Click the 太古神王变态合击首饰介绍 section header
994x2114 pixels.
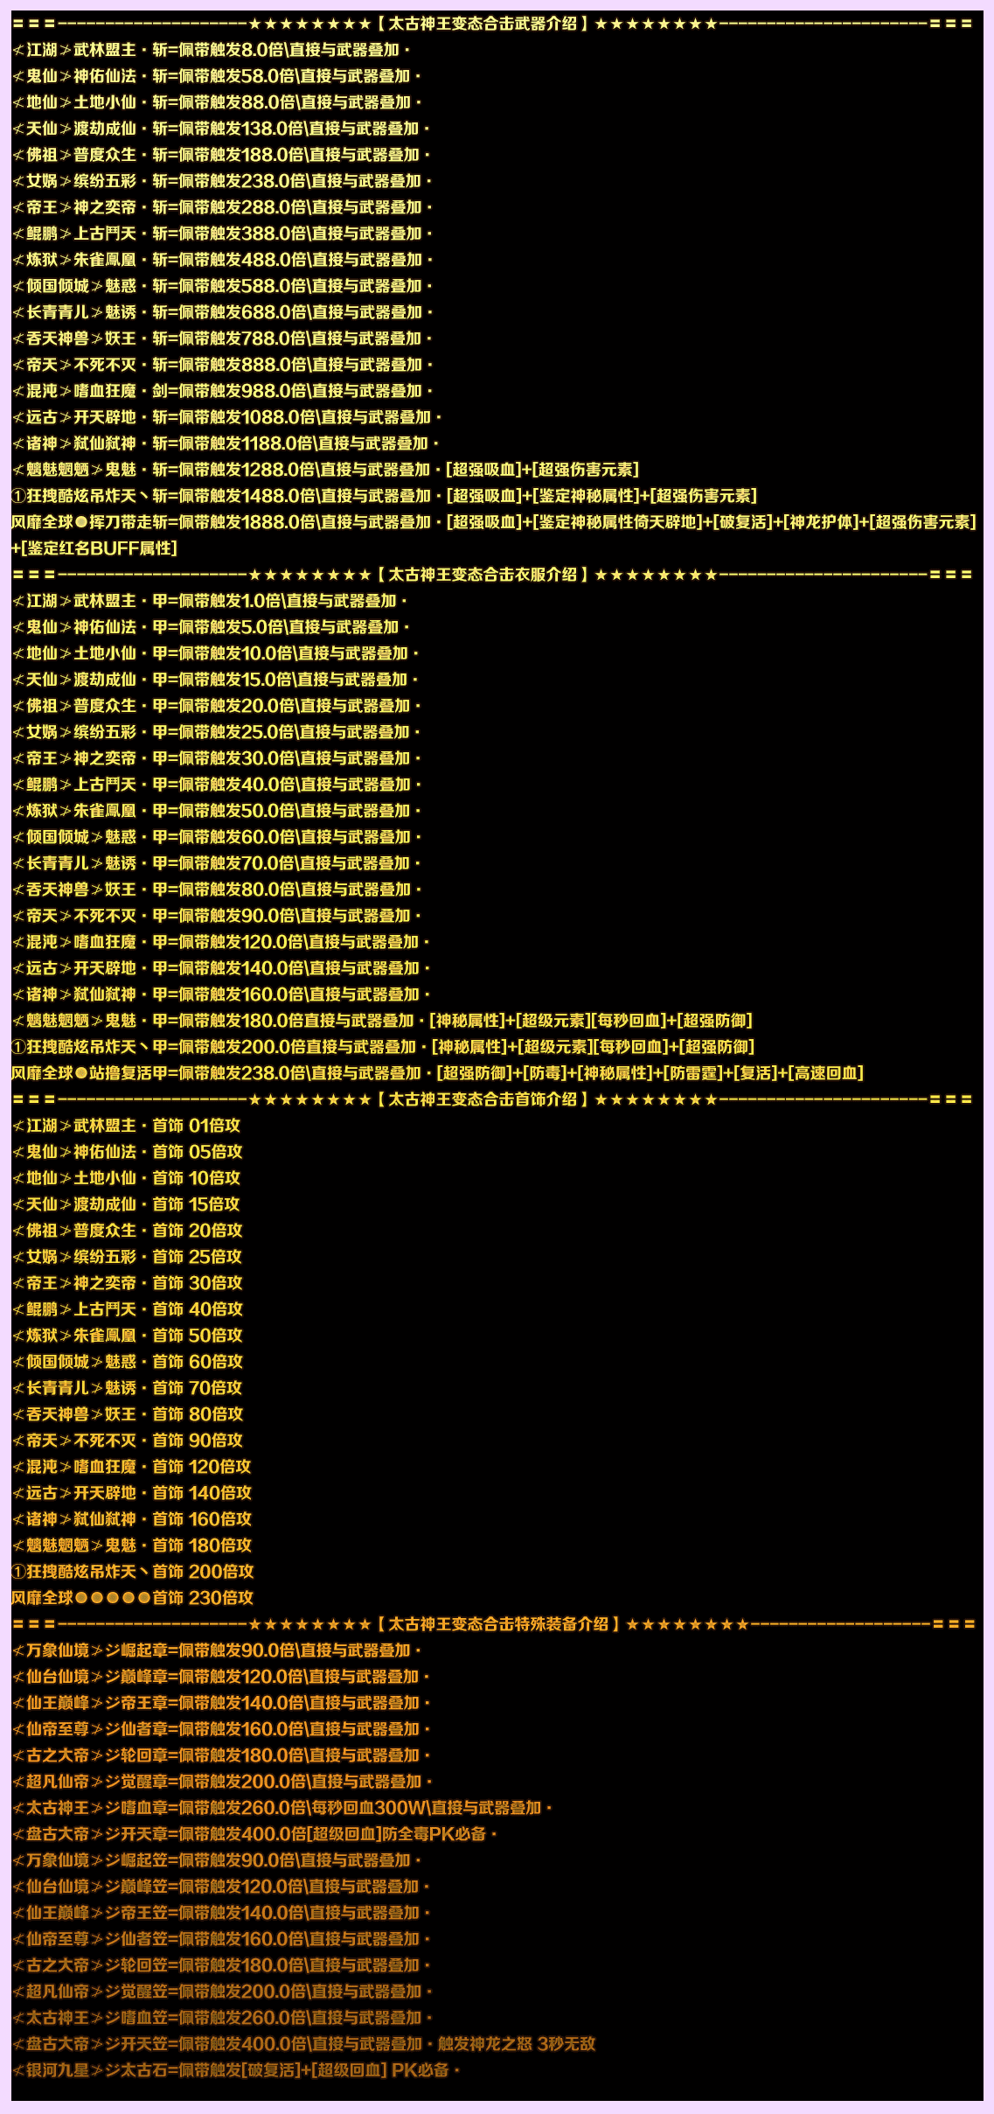click(x=483, y=1099)
